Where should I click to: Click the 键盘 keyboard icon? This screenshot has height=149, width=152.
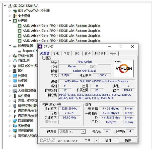pyautogui.click(x=15, y=86)
